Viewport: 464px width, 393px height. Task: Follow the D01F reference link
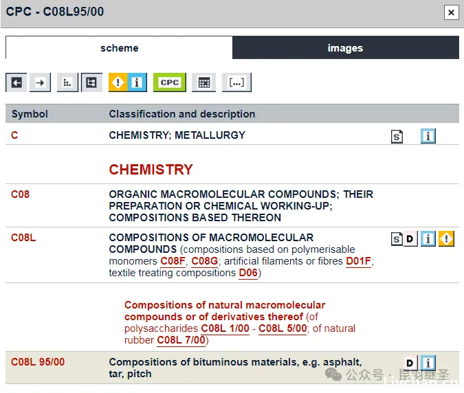[x=358, y=261]
